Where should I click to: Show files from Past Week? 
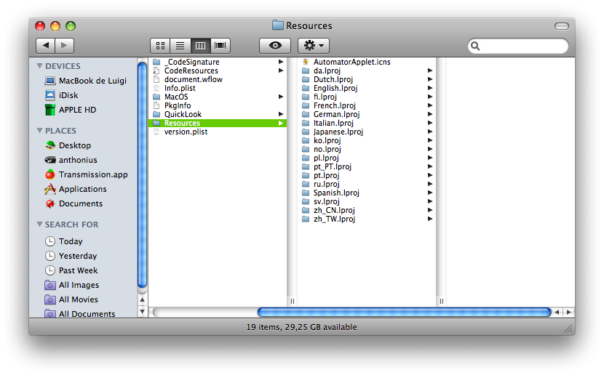[x=71, y=270]
